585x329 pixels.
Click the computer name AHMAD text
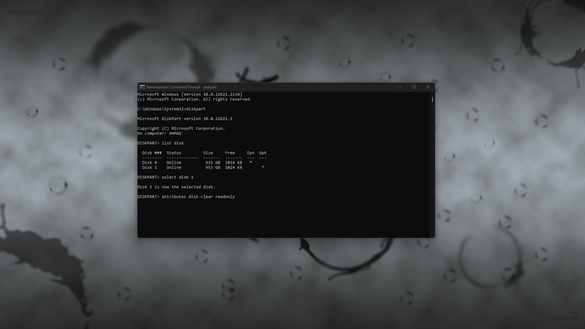pos(175,133)
